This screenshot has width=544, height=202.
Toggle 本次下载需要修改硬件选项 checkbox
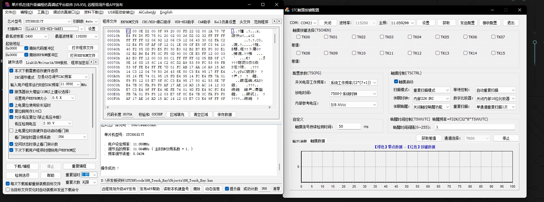point(11,71)
